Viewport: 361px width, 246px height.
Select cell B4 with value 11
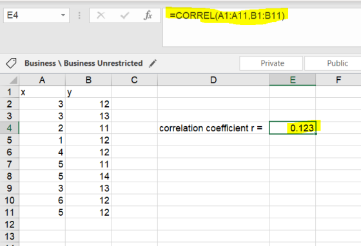coord(88,128)
